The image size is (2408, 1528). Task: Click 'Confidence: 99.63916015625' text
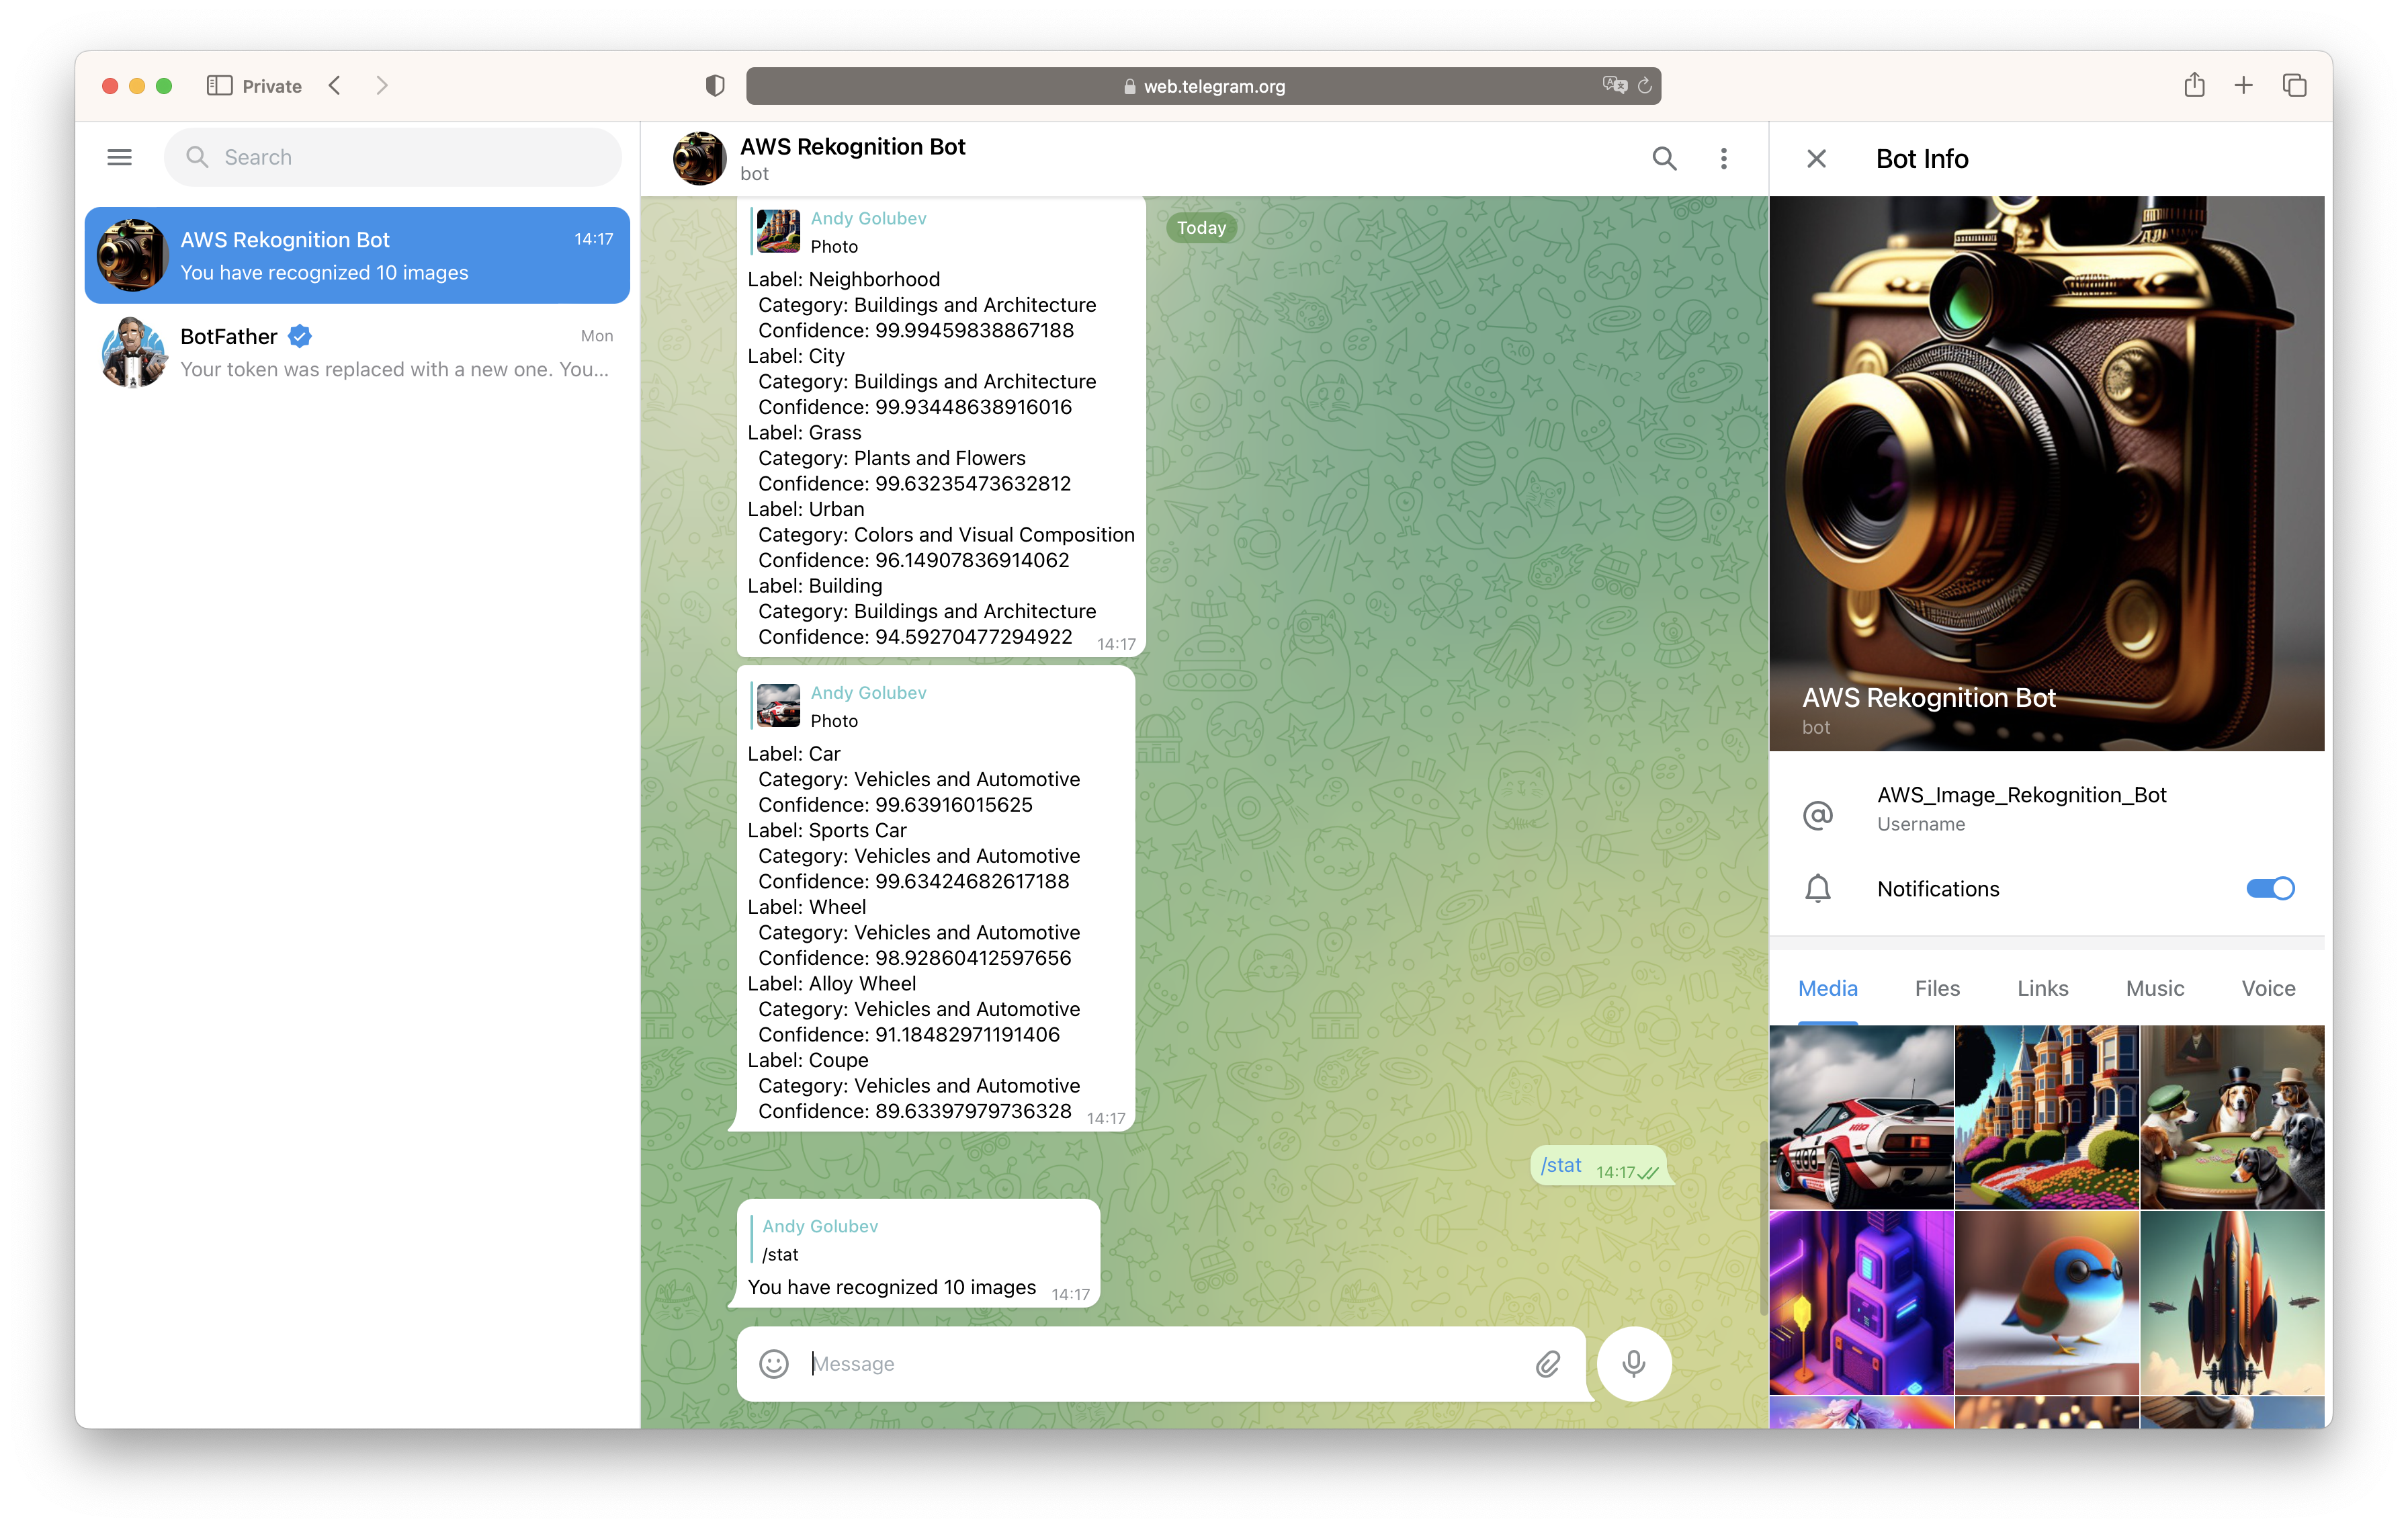[x=895, y=805]
